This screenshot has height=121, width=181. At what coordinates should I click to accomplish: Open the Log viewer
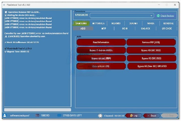133,115
